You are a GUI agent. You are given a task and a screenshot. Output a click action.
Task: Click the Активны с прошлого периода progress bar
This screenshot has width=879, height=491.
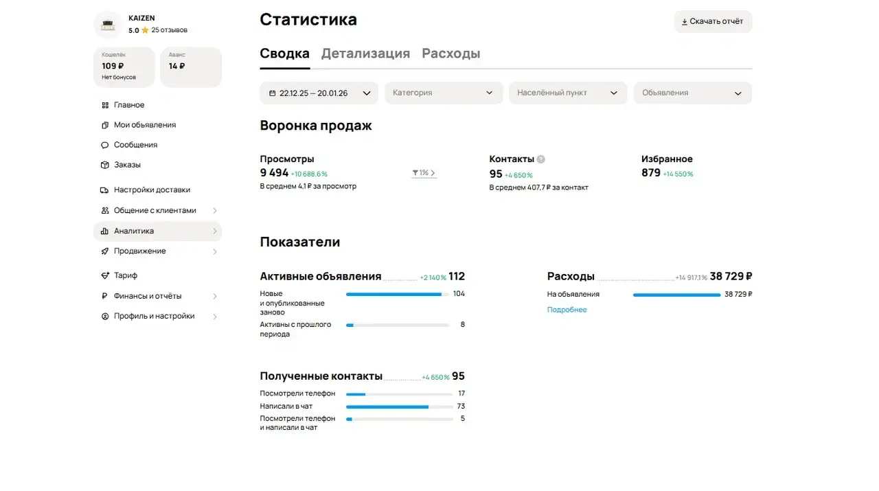(x=398, y=325)
